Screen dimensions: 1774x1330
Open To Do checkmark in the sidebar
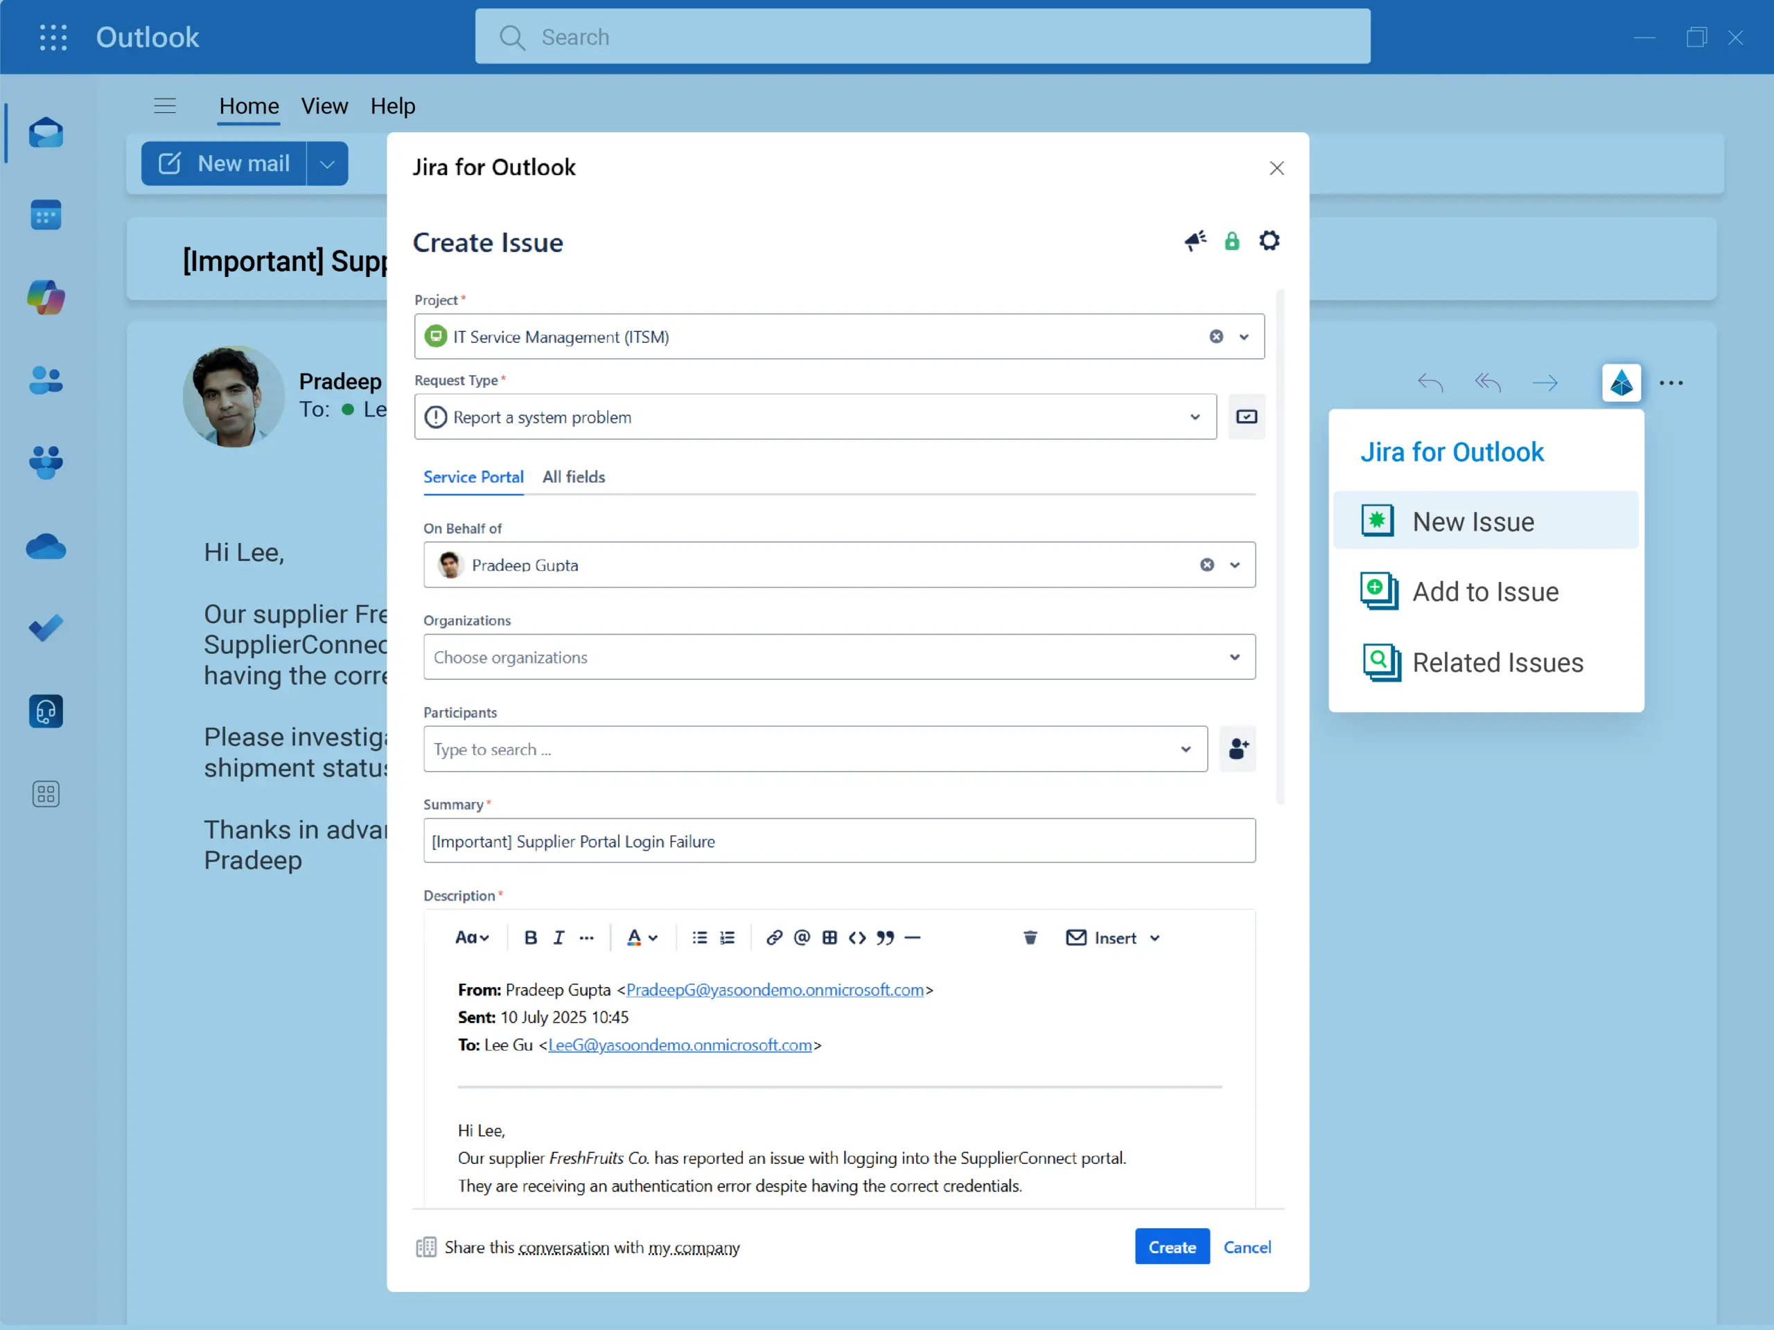pos(46,628)
